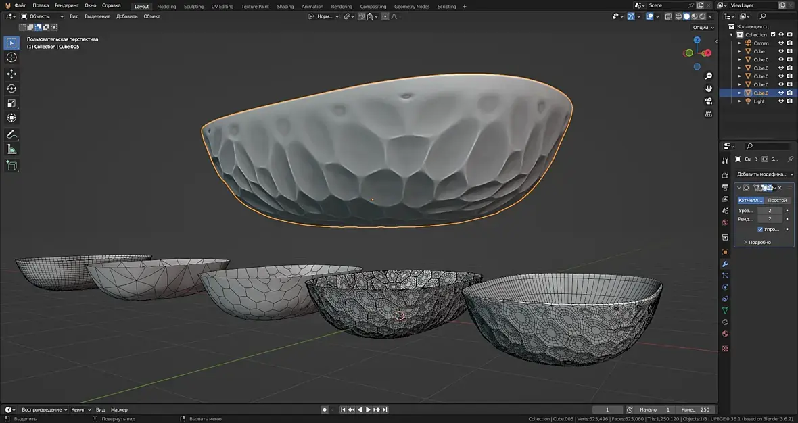This screenshot has height=423, width=798.
Task: Open the Modifiers wrench tab
Action: (x=725, y=264)
